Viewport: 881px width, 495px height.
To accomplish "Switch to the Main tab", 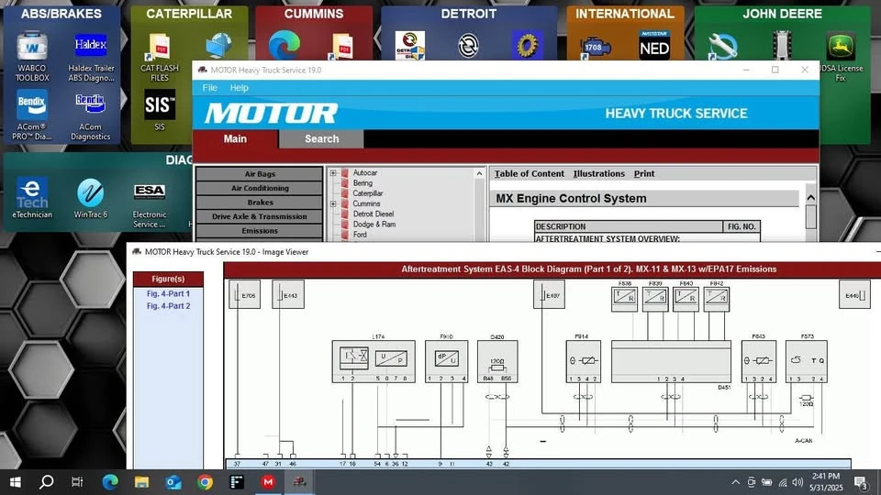I will pyautogui.click(x=236, y=138).
